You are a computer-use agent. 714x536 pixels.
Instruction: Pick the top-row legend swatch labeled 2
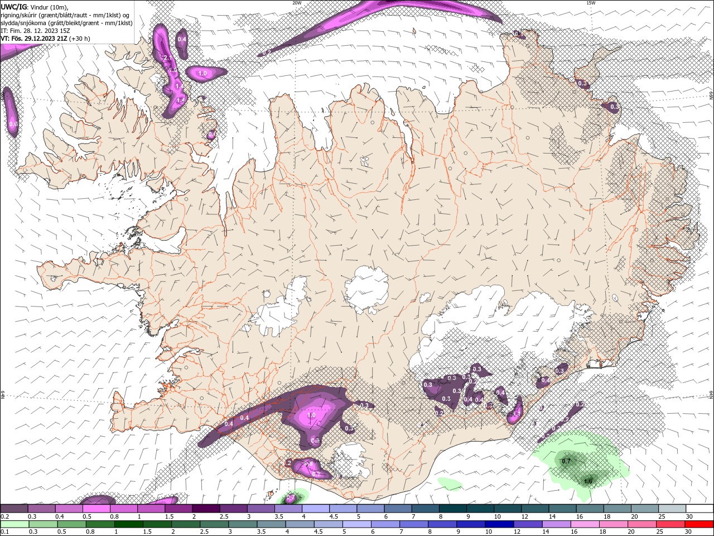[x=206, y=508]
